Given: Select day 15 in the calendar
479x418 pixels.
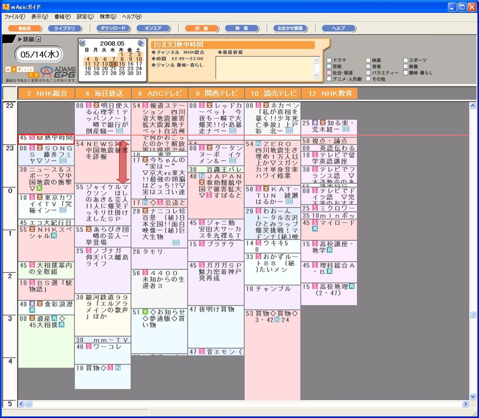Looking at the screenshot, I should [x=122, y=64].
